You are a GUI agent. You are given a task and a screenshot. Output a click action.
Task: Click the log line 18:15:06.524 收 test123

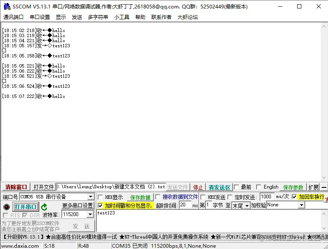click(36, 86)
